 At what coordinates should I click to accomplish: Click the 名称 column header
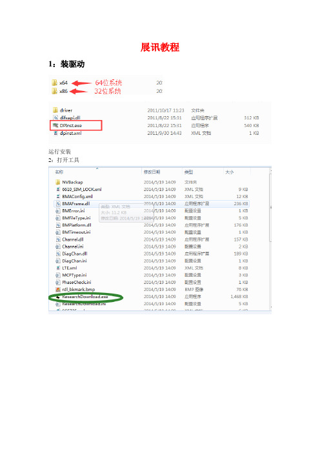click(59, 172)
